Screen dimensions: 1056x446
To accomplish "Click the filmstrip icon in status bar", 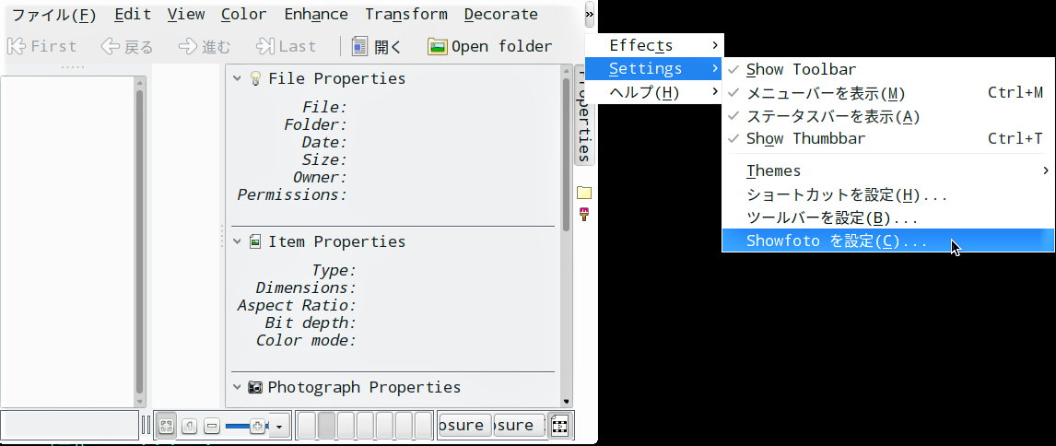I will tap(559, 425).
